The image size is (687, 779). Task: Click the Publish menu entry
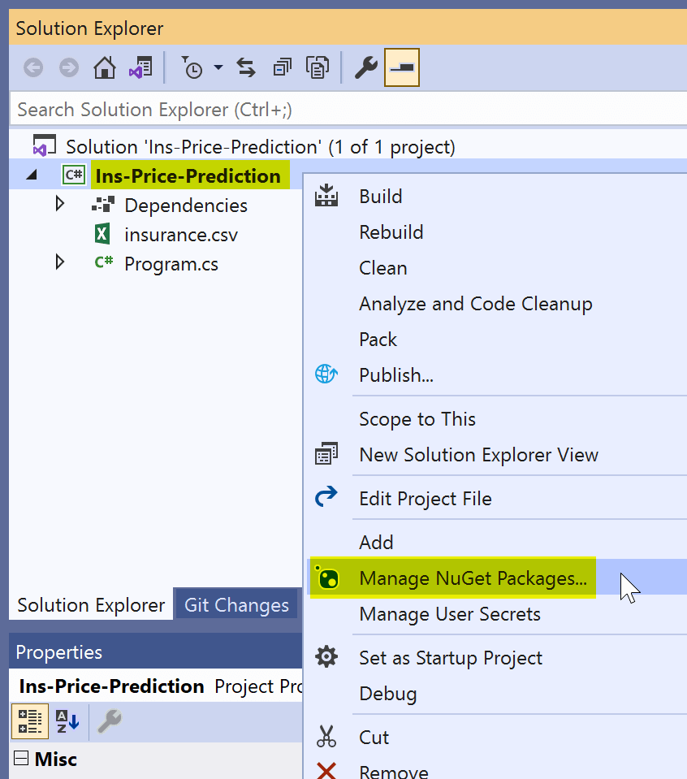pos(396,375)
